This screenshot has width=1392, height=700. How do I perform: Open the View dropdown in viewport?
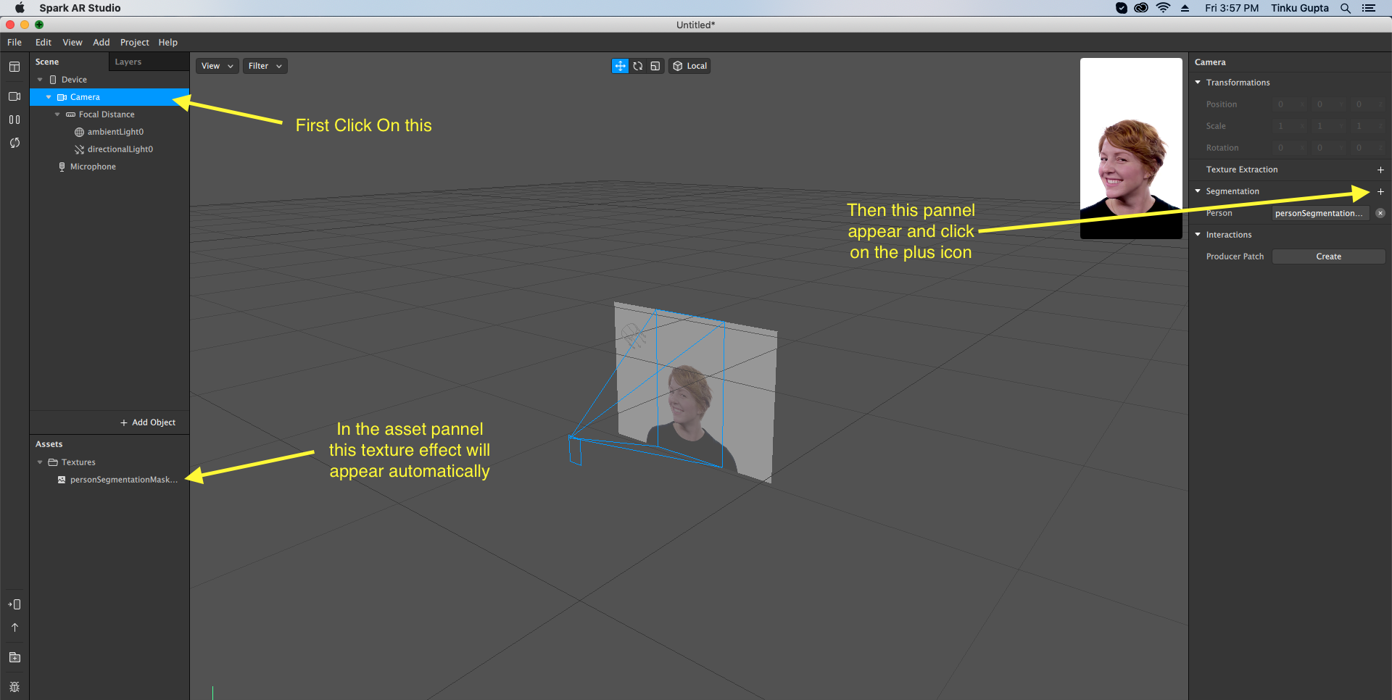click(217, 66)
